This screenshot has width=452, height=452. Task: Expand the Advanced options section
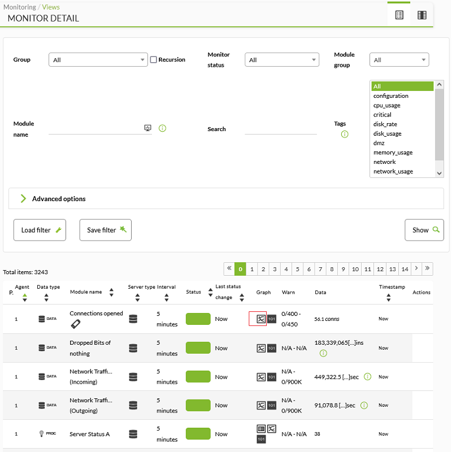[226, 199]
